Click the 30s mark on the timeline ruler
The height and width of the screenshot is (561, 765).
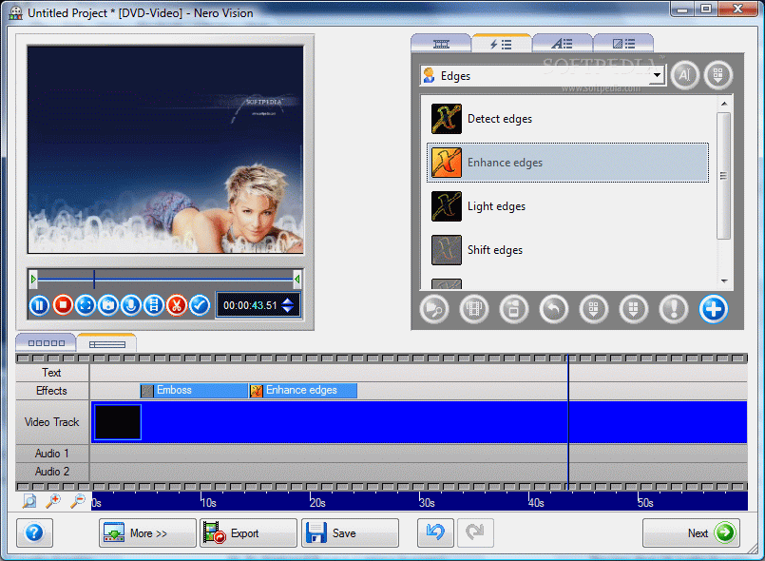[x=426, y=502]
